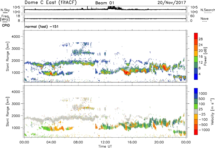Select the "N.Sky" legend label
The image size is (215, 148).
5,10
